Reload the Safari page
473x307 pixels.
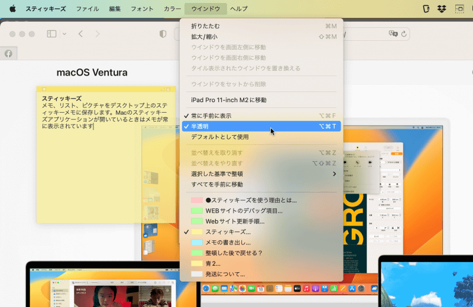(404, 34)
